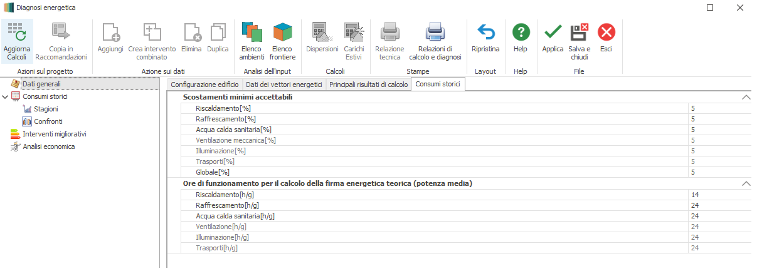Click the Aggiorna Calcoli toolbar icon

click(16, 32)
